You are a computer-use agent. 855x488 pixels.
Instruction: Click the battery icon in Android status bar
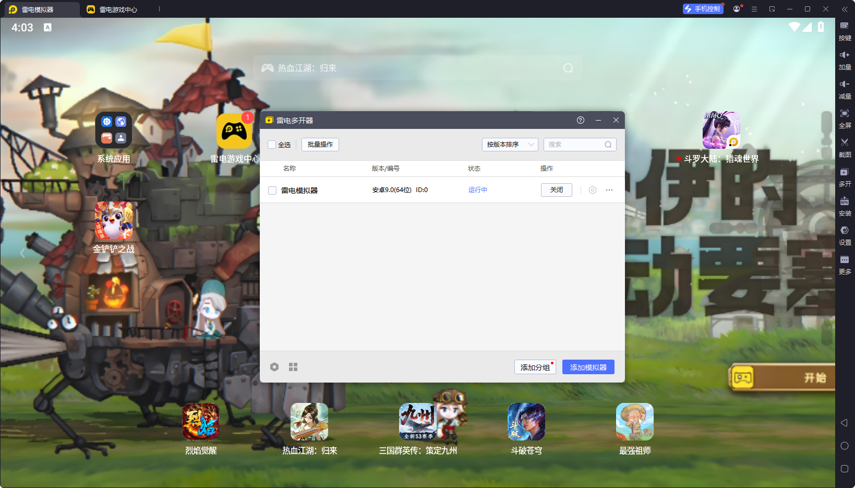821,27
